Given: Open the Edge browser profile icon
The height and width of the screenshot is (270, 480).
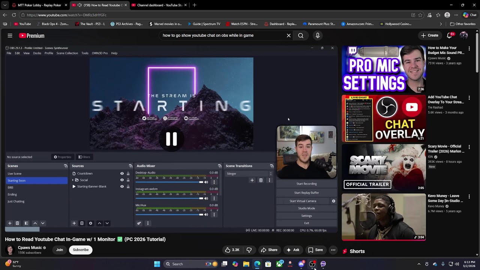Looking at the screenshot, I should (447, 15).
